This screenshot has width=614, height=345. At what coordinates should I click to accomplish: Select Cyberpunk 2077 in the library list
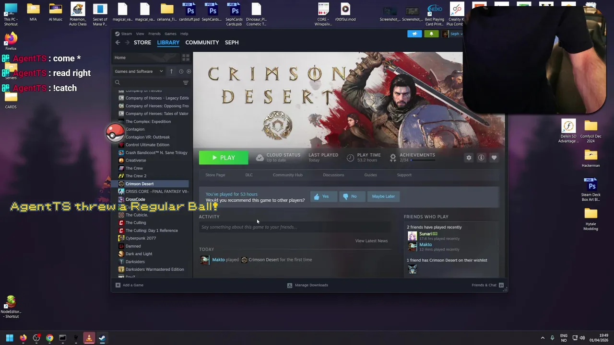click(141, 238)
